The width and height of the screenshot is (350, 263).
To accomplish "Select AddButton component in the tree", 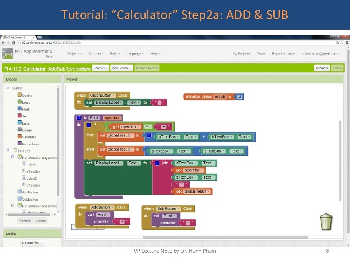I will pos(28,192).
